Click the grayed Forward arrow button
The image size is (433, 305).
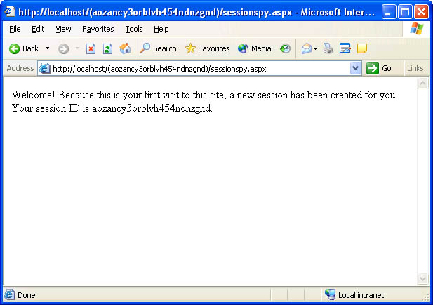point(63,49)
